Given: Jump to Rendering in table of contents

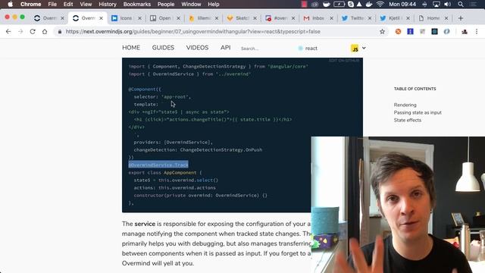Looking at the screenshot, I should [405, 105].
